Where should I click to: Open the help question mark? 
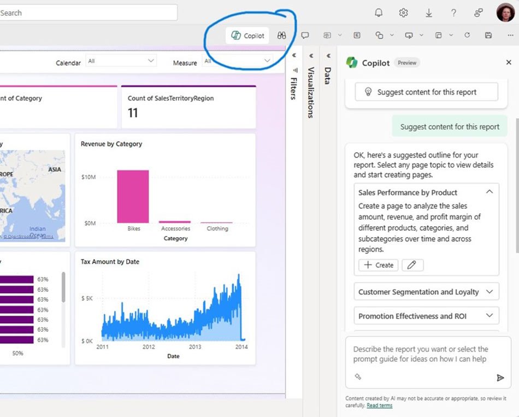pos(453,13)
